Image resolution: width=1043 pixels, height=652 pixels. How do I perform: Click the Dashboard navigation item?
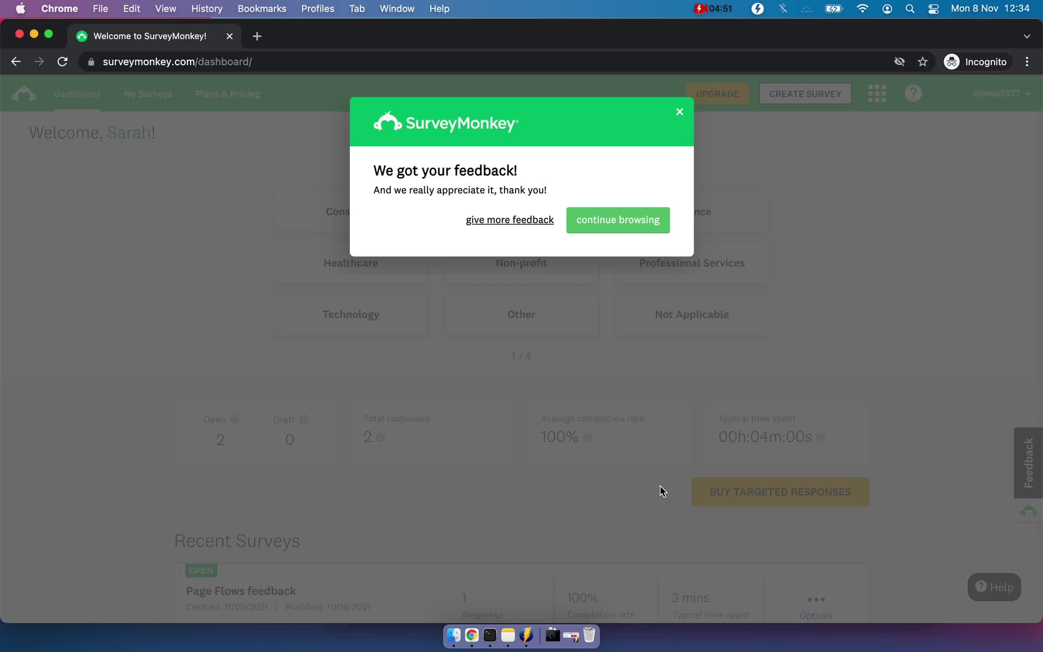tap(77, 93)
